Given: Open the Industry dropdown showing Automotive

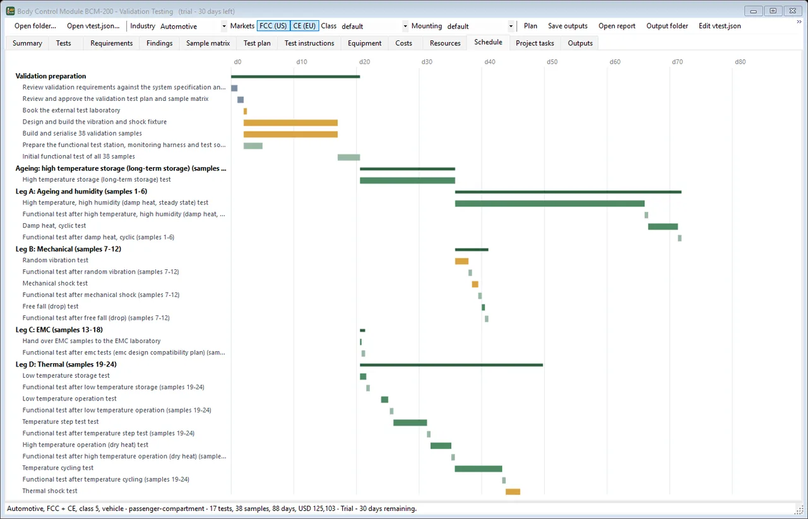Looking at the screenshot, I should click(193, 26).
